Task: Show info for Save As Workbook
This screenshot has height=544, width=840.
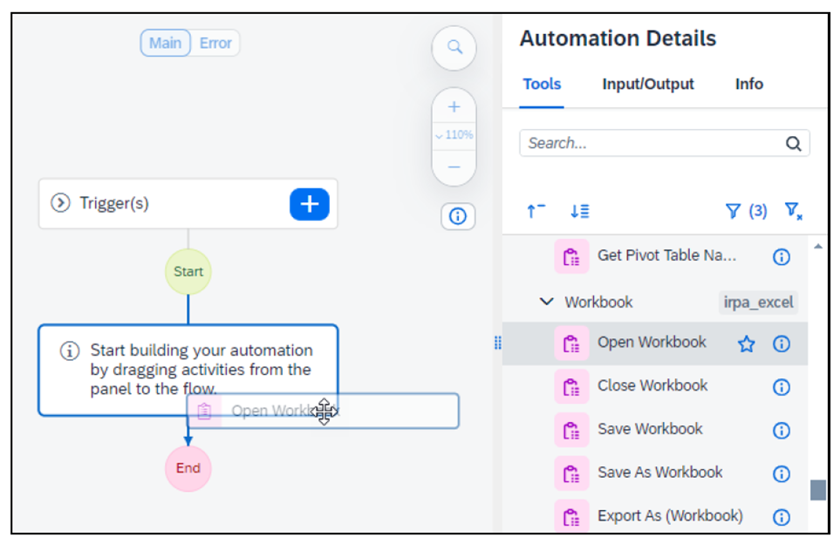Action: pyautogui.click(x=781, y=473)
